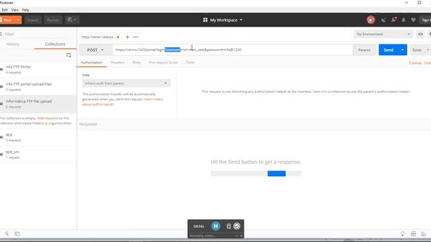Select Informatica FTP file upload collection
Screen dimensions: 431x242
pos(38,104)
